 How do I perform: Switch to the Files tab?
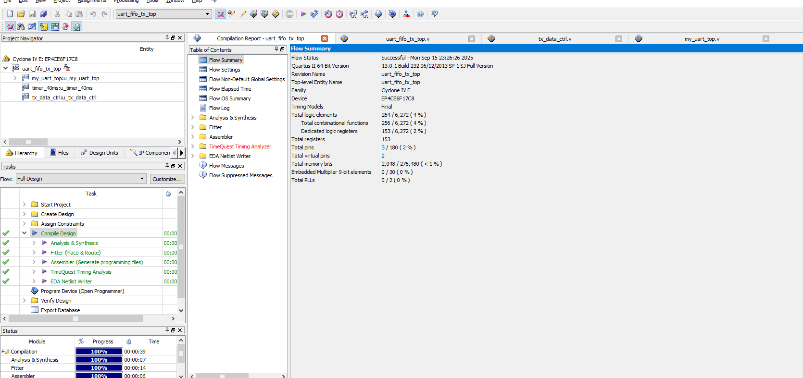click(59, 153)
